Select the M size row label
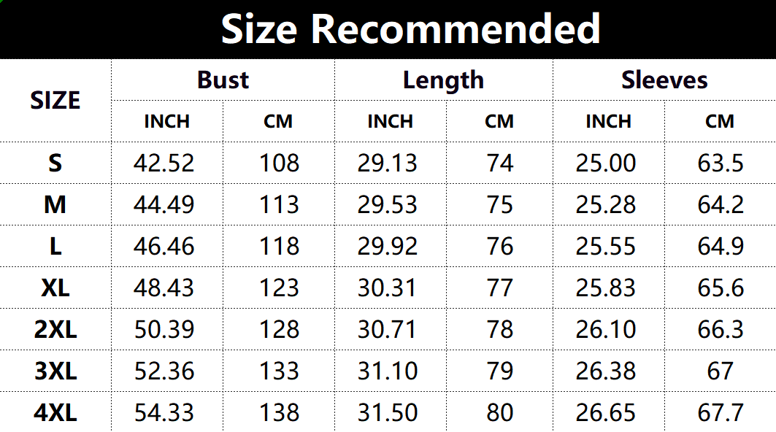 55,204
